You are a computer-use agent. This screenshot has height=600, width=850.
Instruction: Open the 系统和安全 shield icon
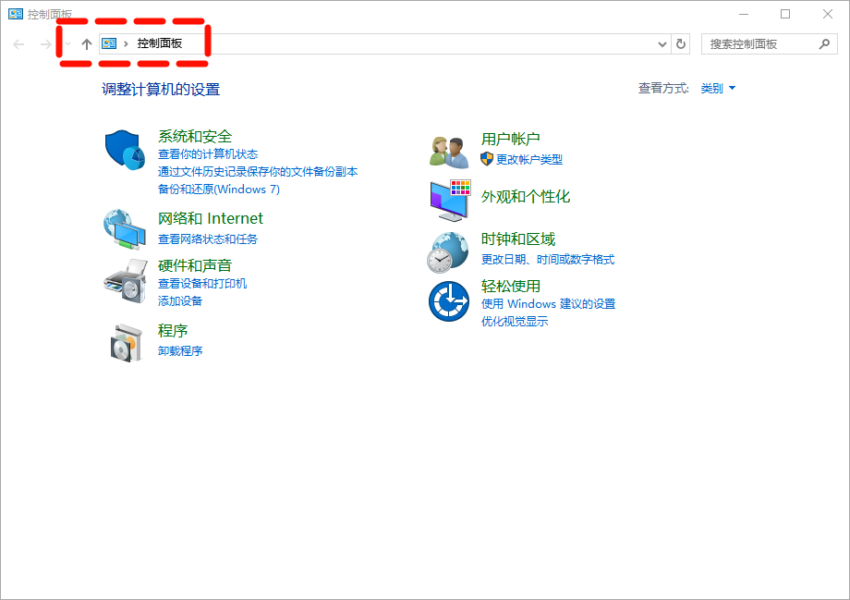pos(126,150)
